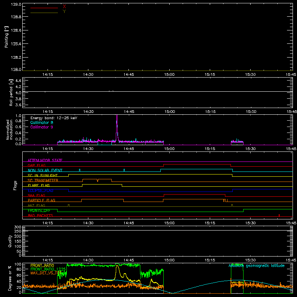Click the 14:45 label under Roll period plot
The image size is (297, 297).
(x=129, y=112)
